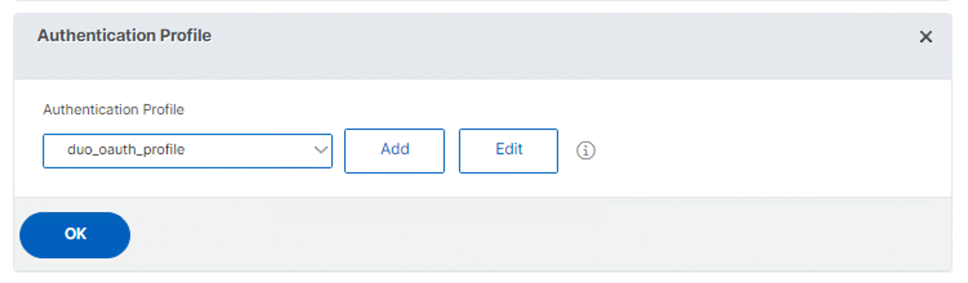The height and width of the screenshot is (283, 968).
Task: Expand the dropdown chevron arrow
Action: coord(320,151)
